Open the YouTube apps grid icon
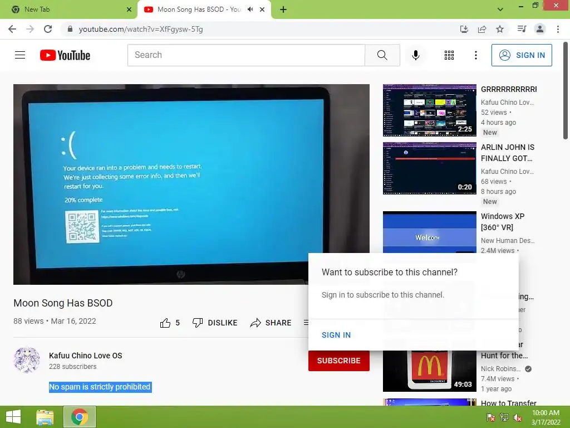 point(449,55)
